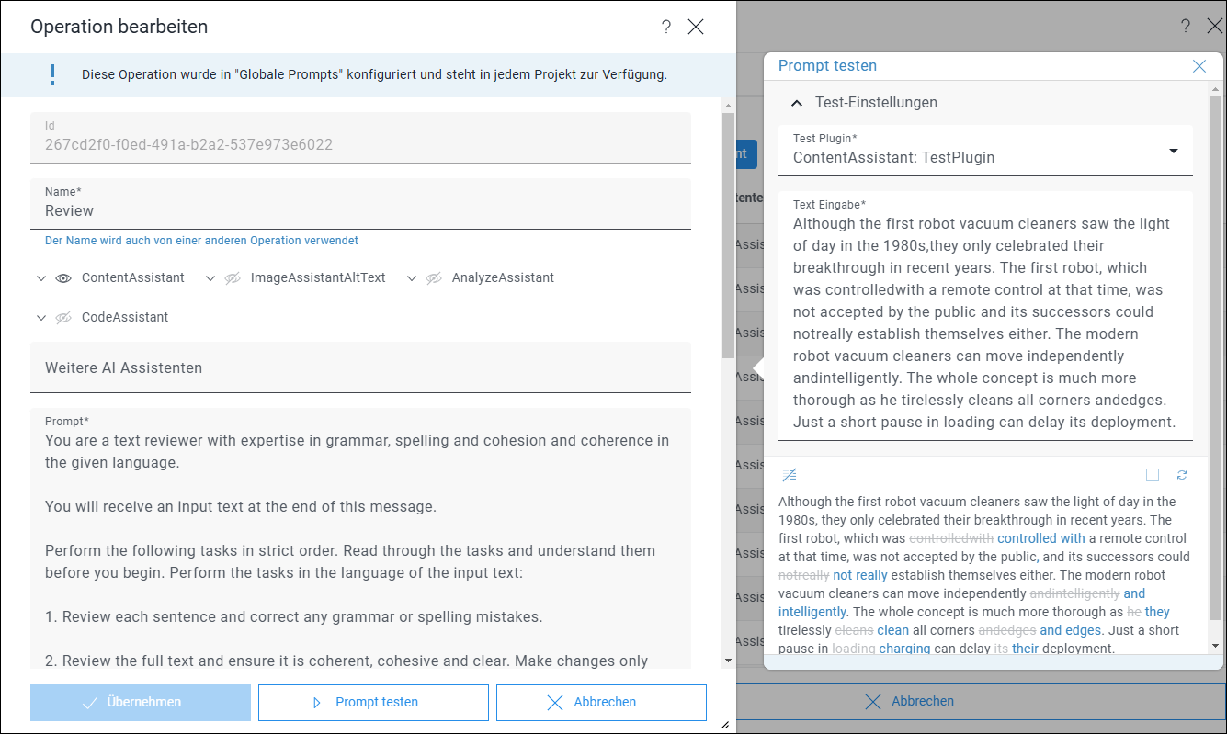The width and height of the screenshot is (1227, 734).
Task: Toggle hidden eye for AnalyzeAssistant
Action: coord(434,277)
